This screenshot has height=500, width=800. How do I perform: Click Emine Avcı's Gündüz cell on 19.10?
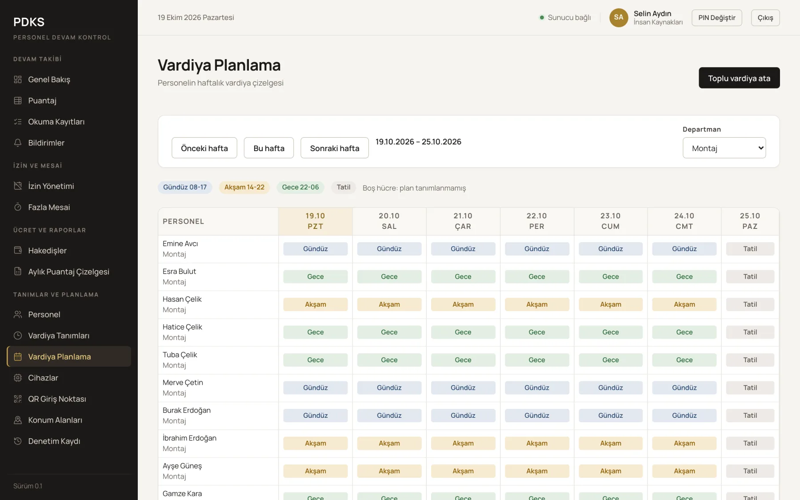coord(316,249)
